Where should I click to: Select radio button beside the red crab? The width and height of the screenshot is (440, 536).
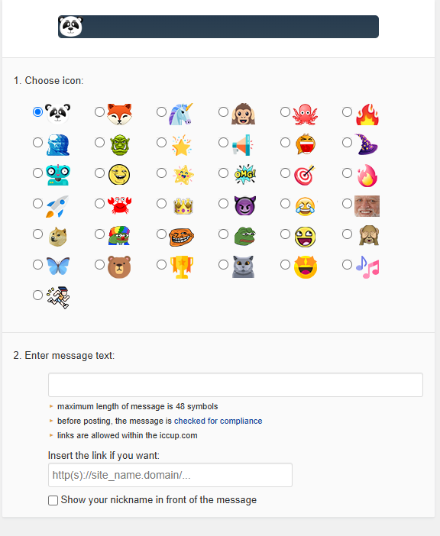[99, 203]
